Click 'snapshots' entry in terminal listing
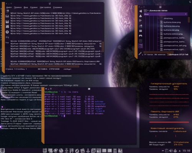The height and width of the screenshot is (153, 192). point(100,106)
